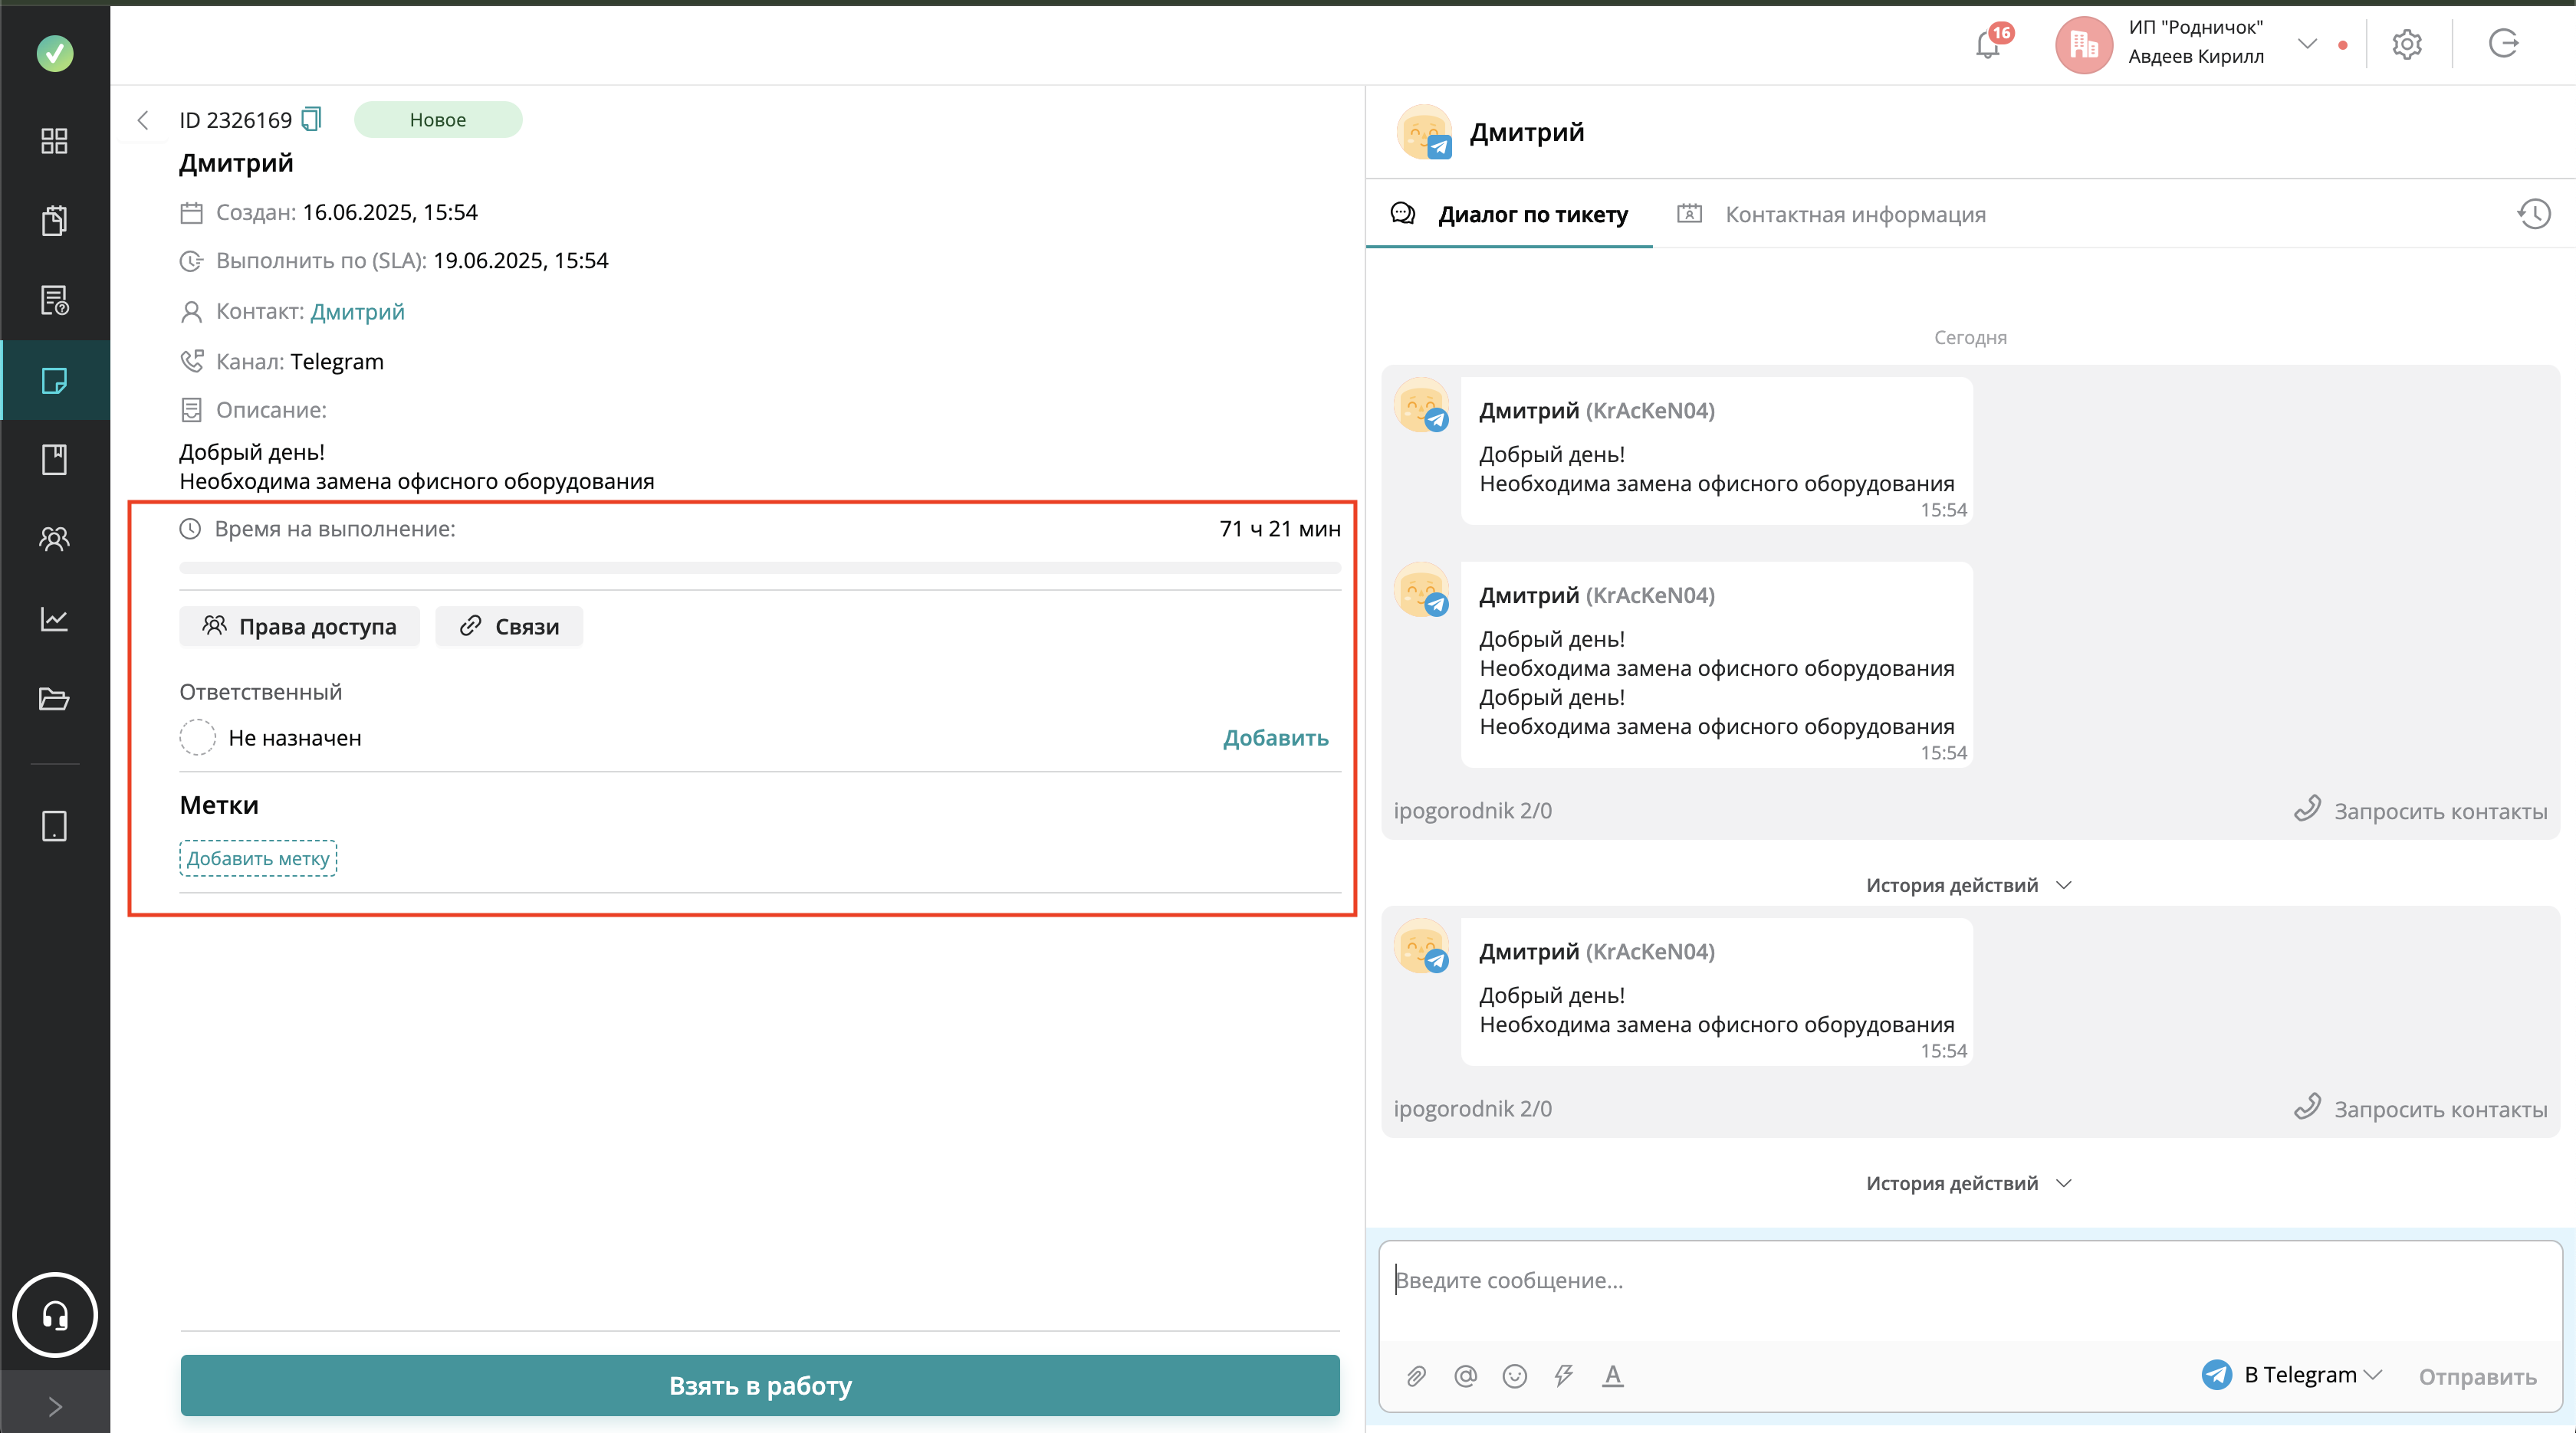Click the paperclip attach file icon
The width and height of the screenshot is (2576, 1433).
1416,1376
